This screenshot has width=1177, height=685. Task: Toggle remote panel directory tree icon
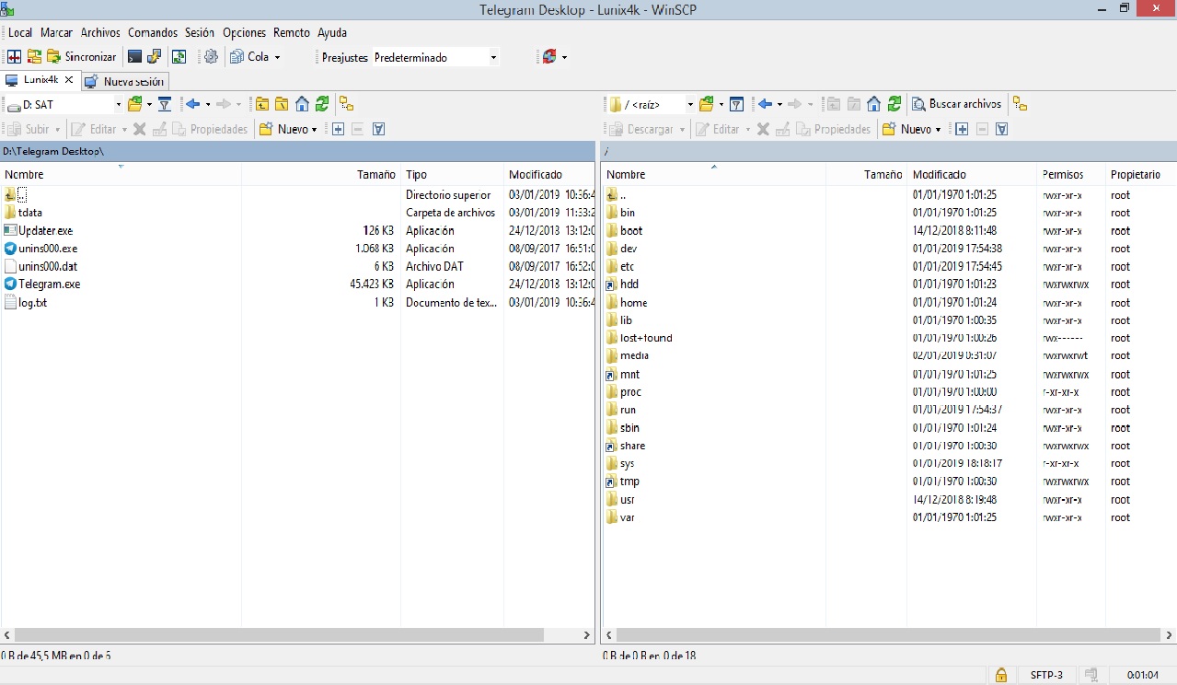(1020, 105)
